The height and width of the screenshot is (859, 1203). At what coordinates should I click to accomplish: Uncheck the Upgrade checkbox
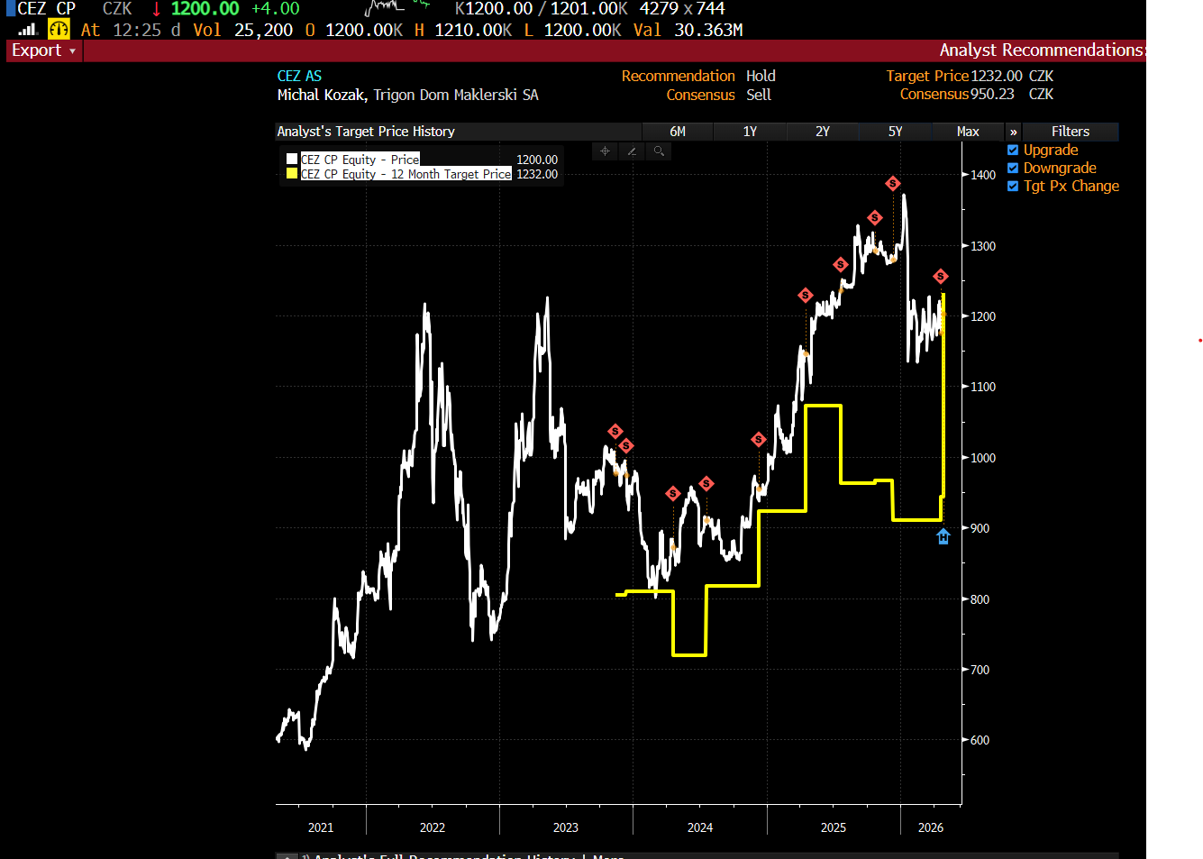pyautogui.click(x=1013, y=151)
